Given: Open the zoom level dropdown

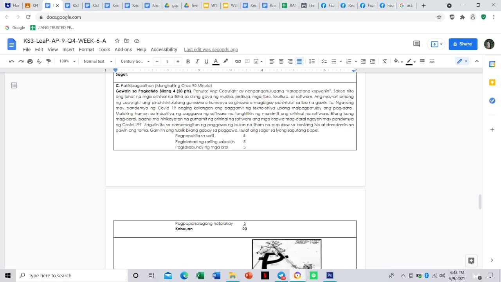Looking at the screenshot, I should tap(67, 61).
